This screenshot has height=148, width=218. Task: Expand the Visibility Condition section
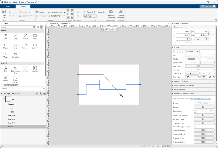pyautogui.click(x=181, y=81)
